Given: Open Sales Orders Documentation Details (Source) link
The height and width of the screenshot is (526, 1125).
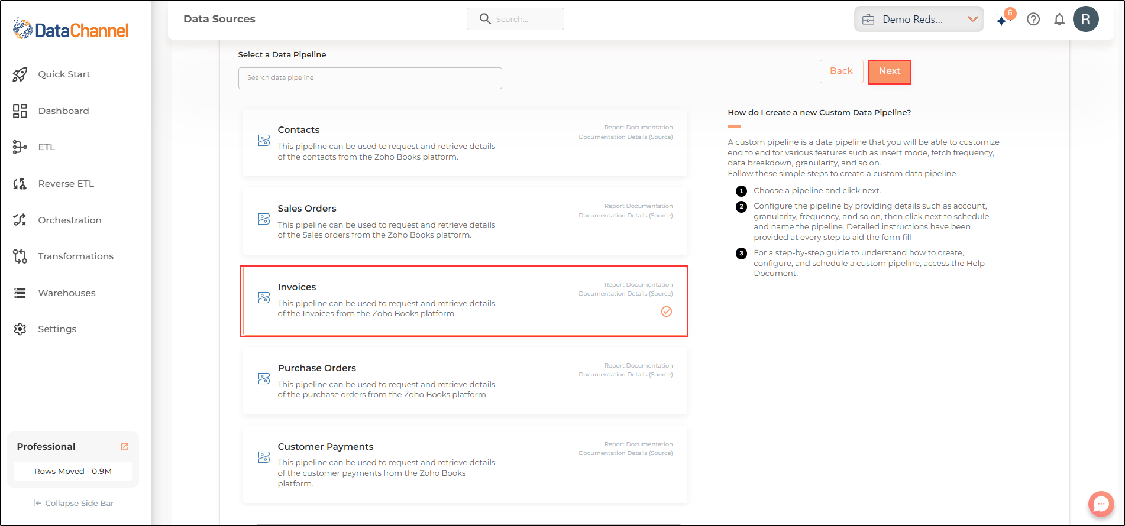Looking at the screenshot, I should pos(626,216).
